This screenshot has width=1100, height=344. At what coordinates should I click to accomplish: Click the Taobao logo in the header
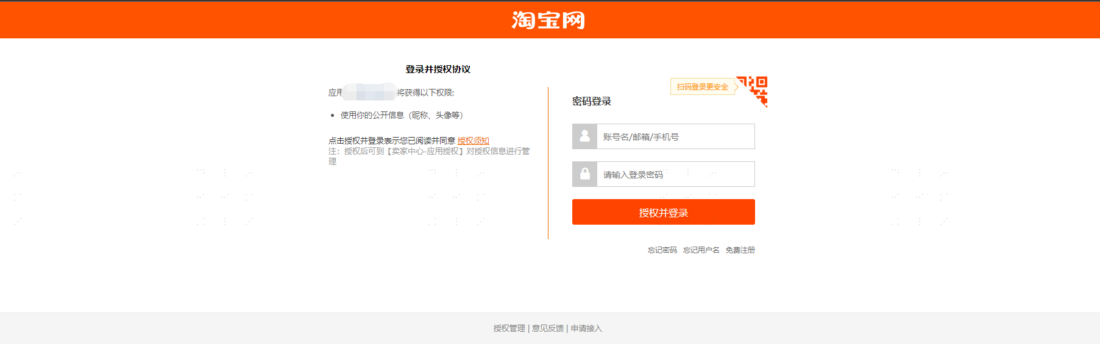pos(548,20)
